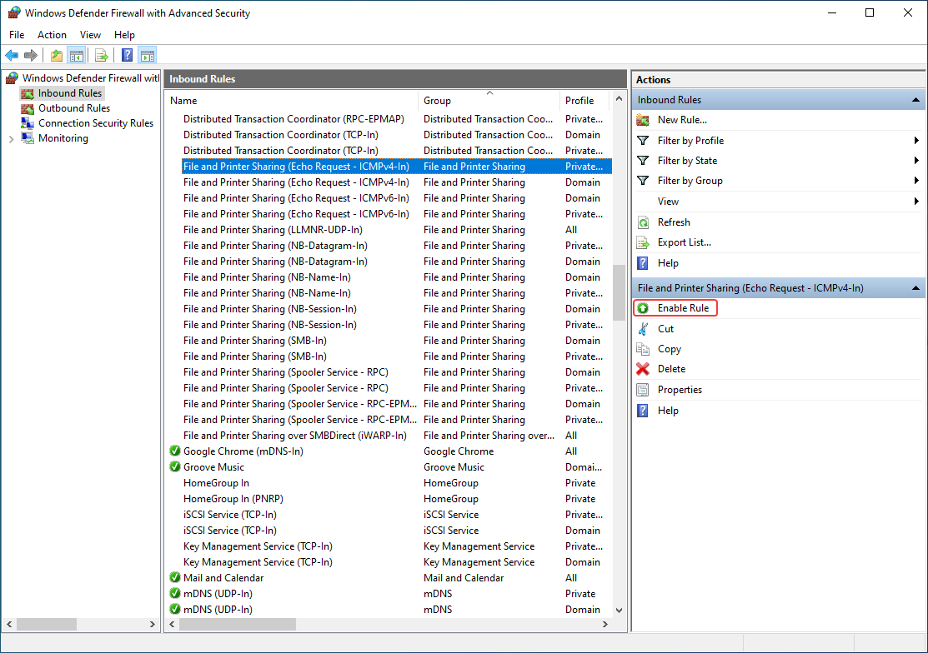Open the Filter by Group submenu arrow
Image resolution: width=928 pixels, height=653 pixels.
pyautogui.click(x=916, y=181)
